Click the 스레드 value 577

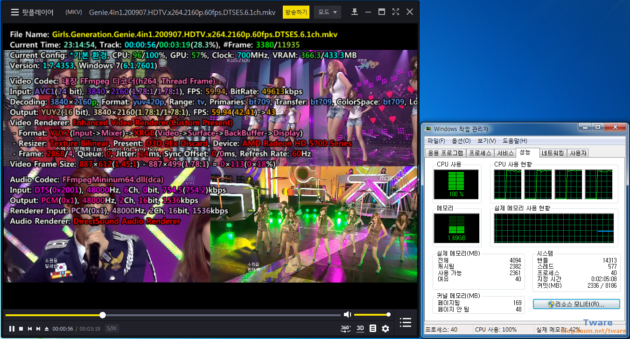click(612, 267)
